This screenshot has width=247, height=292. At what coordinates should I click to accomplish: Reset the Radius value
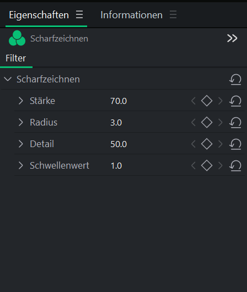click(x=235, y=123)
